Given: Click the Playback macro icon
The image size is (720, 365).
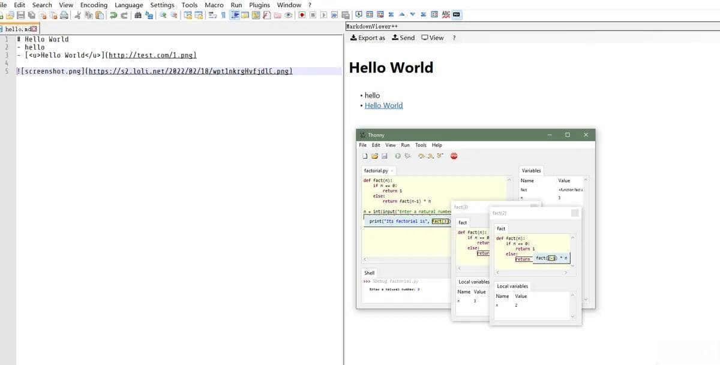Looking at the screenshot, I should pyautogui.click(x=323, y=15).
